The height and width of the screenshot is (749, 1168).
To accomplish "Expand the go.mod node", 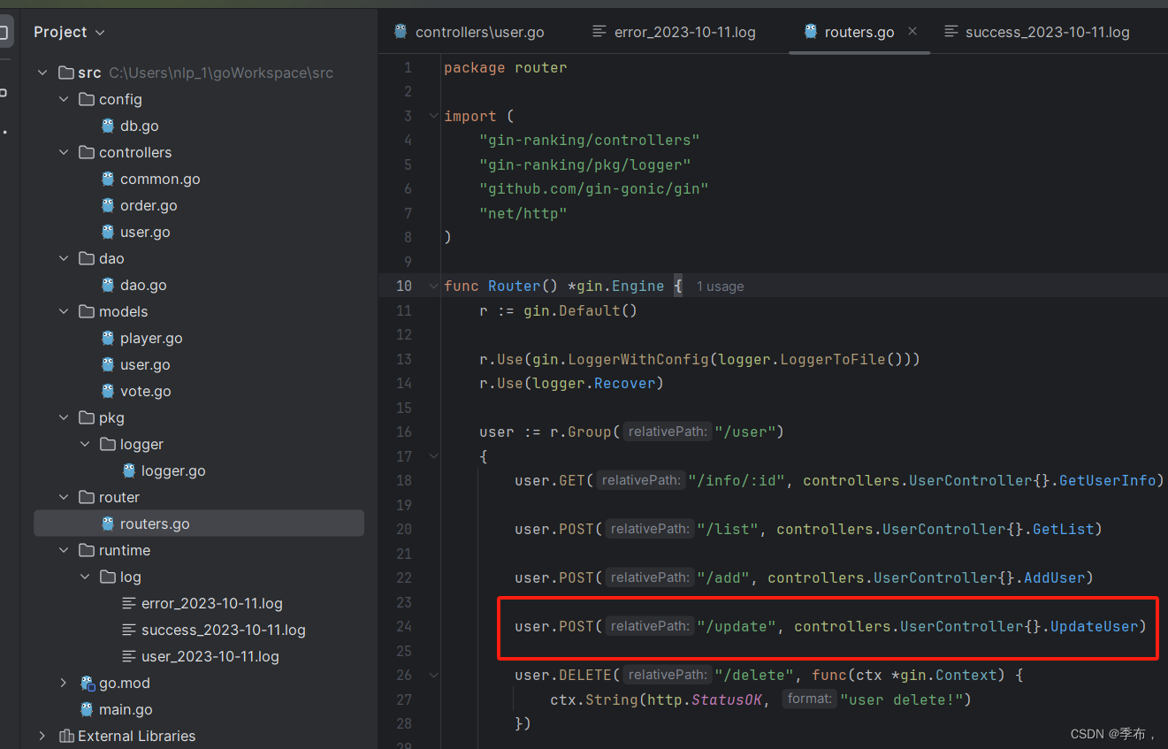I will (x=64, y=683).
